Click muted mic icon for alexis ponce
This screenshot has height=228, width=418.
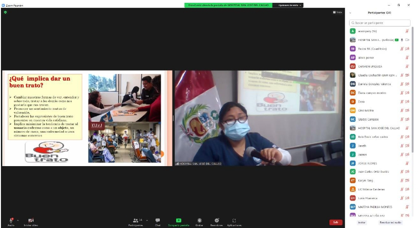(x=407, y=58)
